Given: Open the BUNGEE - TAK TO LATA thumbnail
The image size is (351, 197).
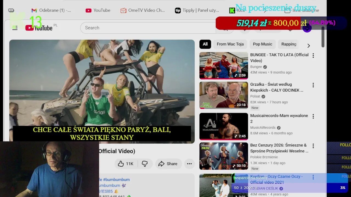Looking at the screenshot, I should point(223,66).
